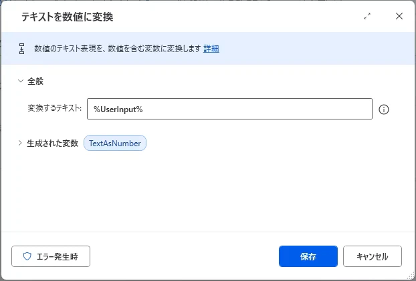
Task: Click the 変換するテキスト field label
Action: pos(54,108)
